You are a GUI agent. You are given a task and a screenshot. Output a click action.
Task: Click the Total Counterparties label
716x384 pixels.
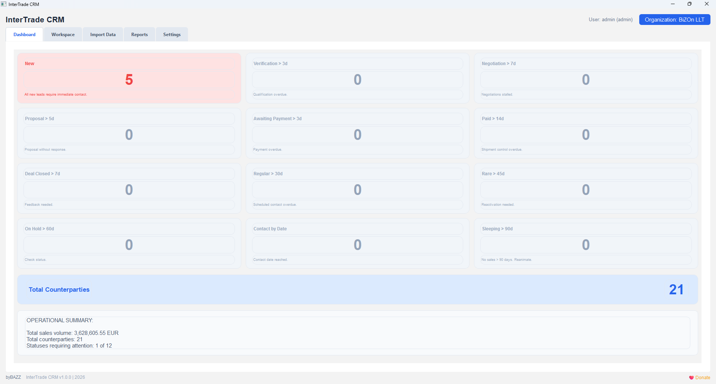(59, 289)
